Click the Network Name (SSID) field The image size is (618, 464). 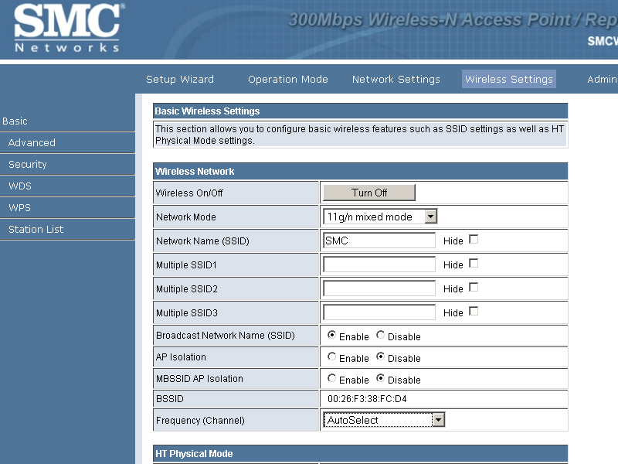click(379, 241)
